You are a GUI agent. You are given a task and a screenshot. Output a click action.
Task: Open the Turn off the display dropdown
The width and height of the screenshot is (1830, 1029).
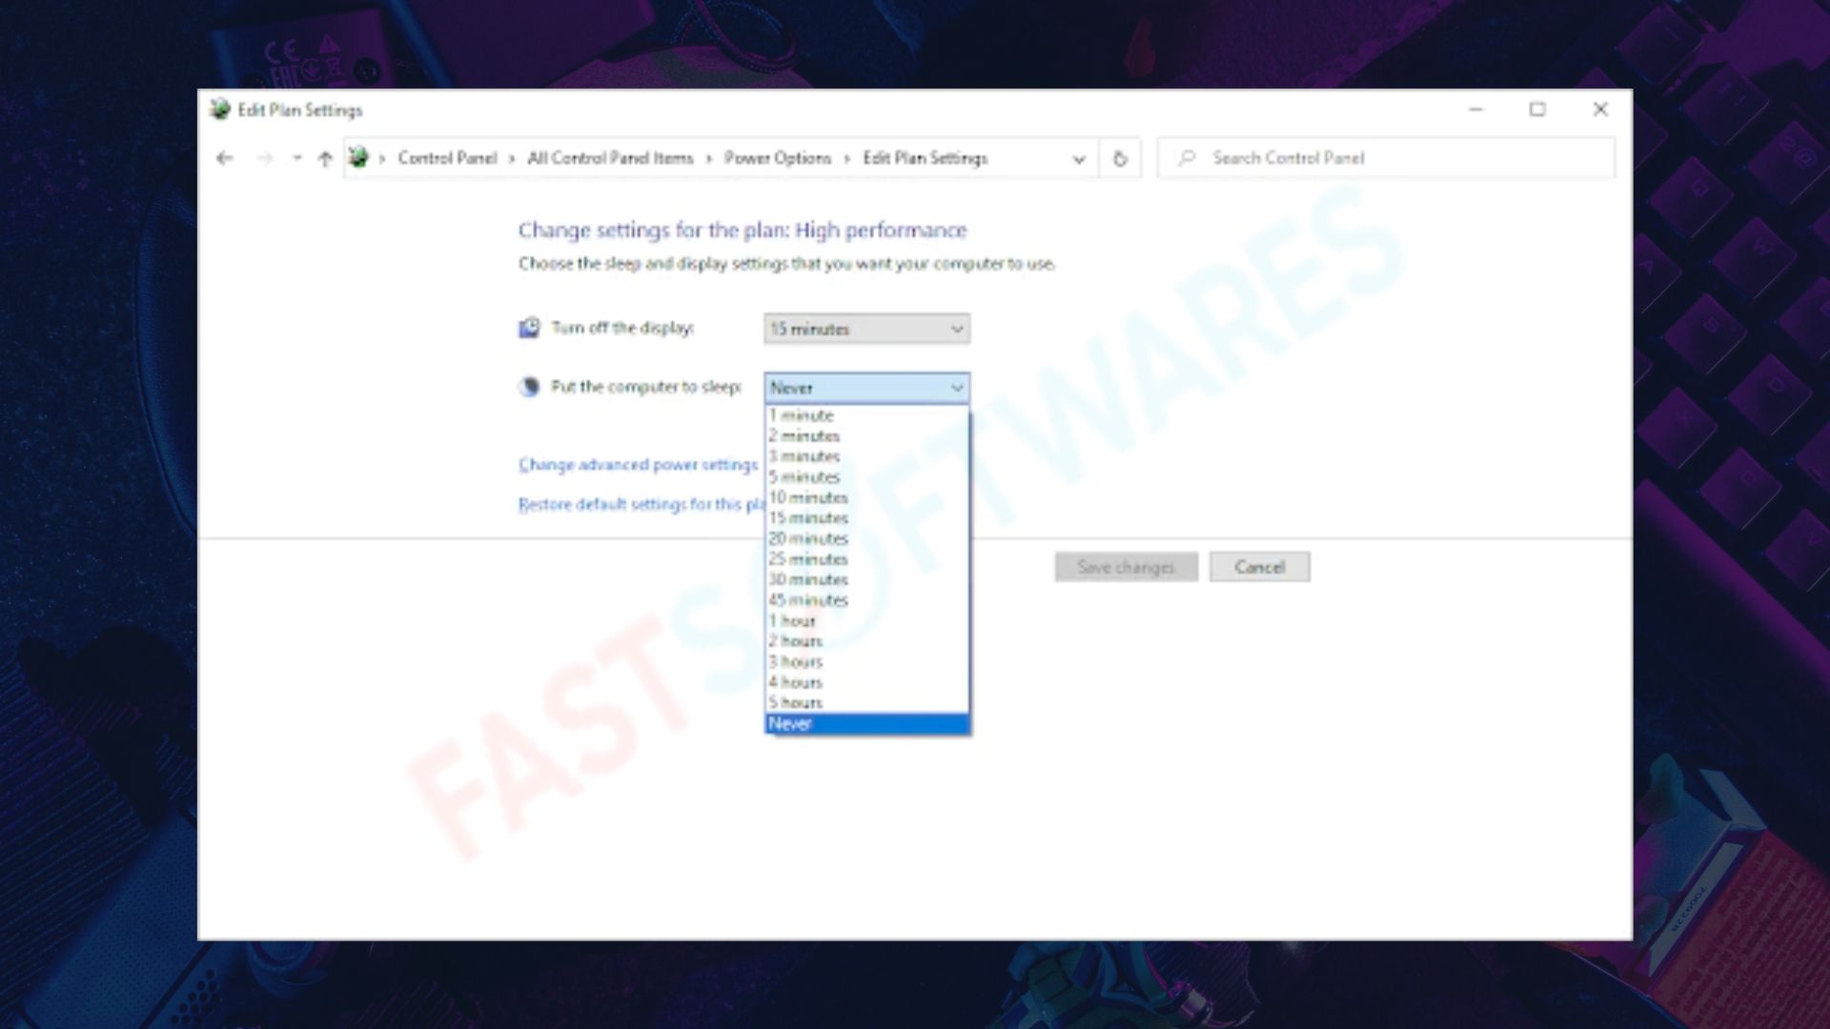[866, 329]
